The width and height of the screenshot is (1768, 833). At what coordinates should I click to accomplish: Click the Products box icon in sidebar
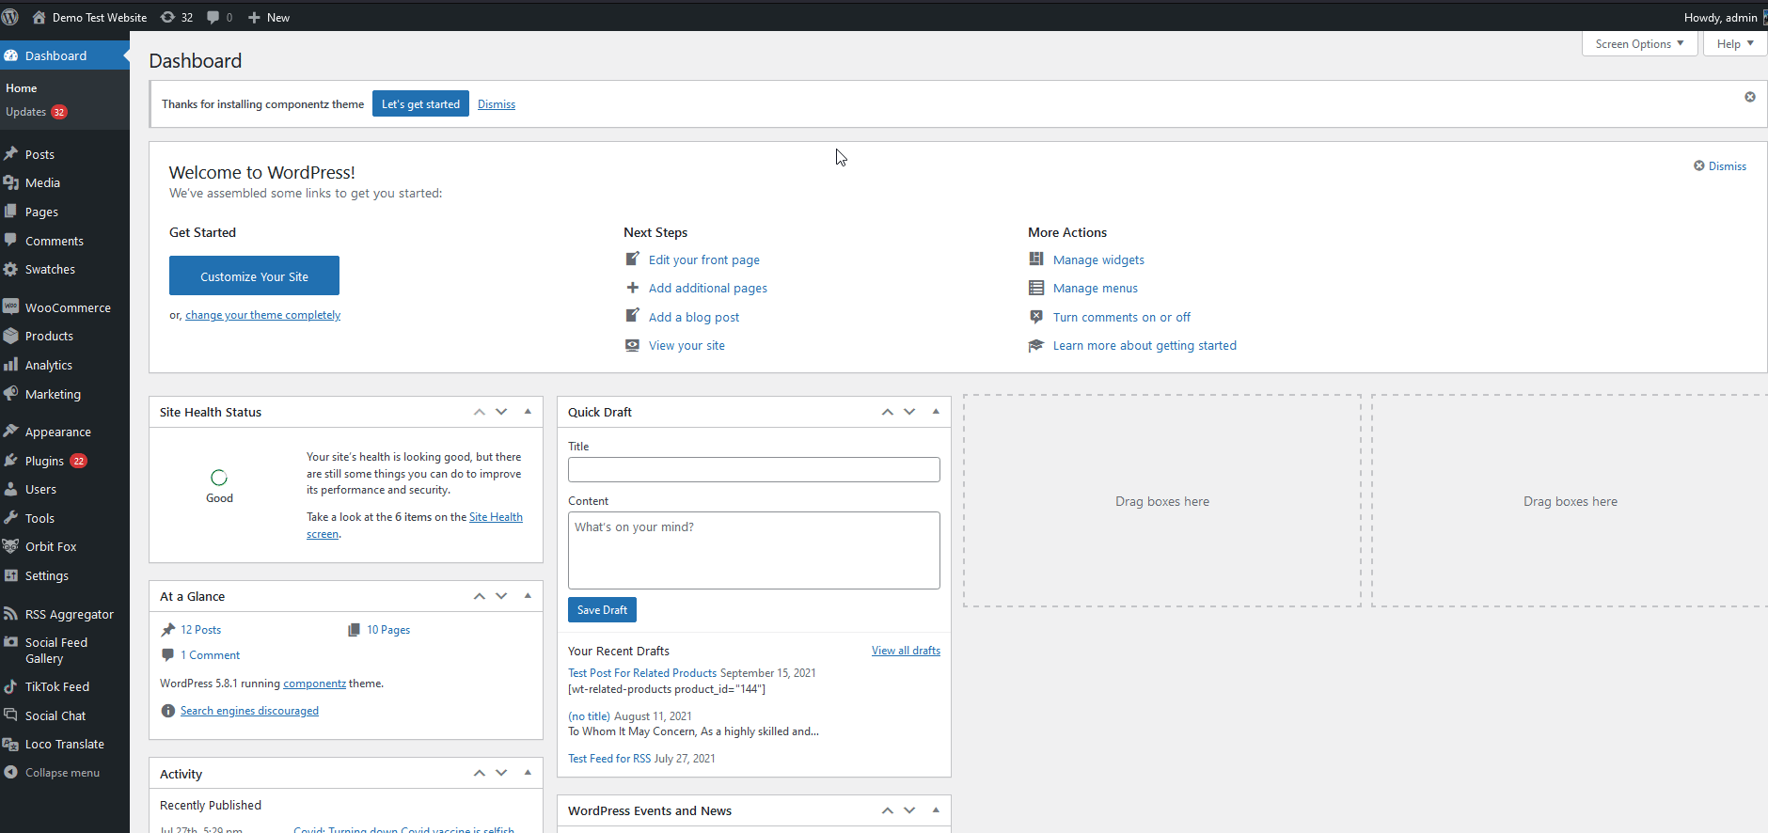point(11,336)
